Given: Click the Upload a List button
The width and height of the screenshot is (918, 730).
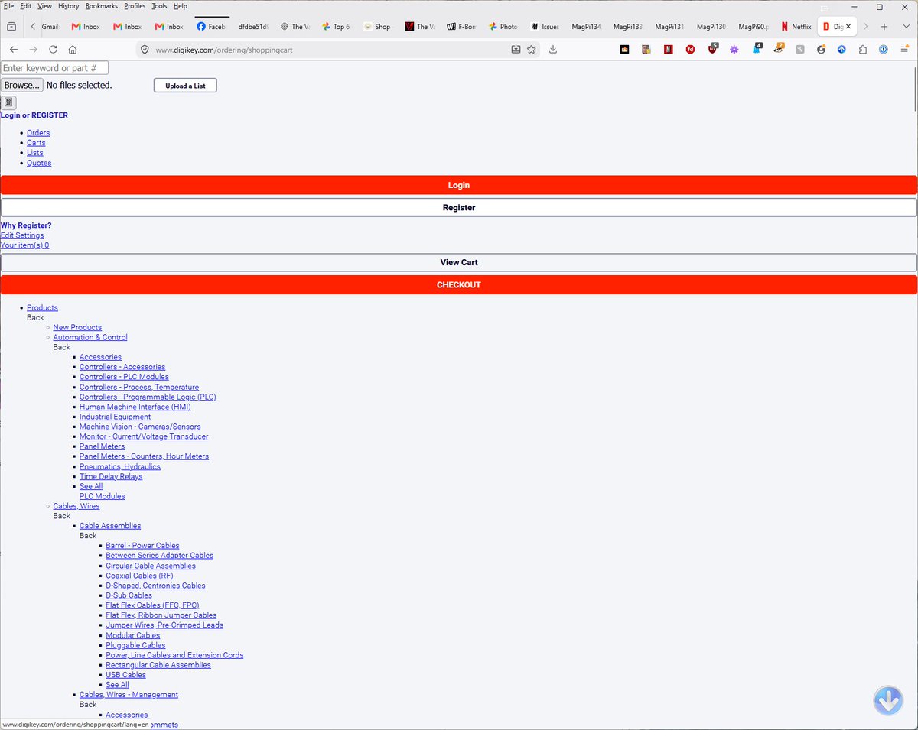Looking at the screenshot, I should [185, 86].
